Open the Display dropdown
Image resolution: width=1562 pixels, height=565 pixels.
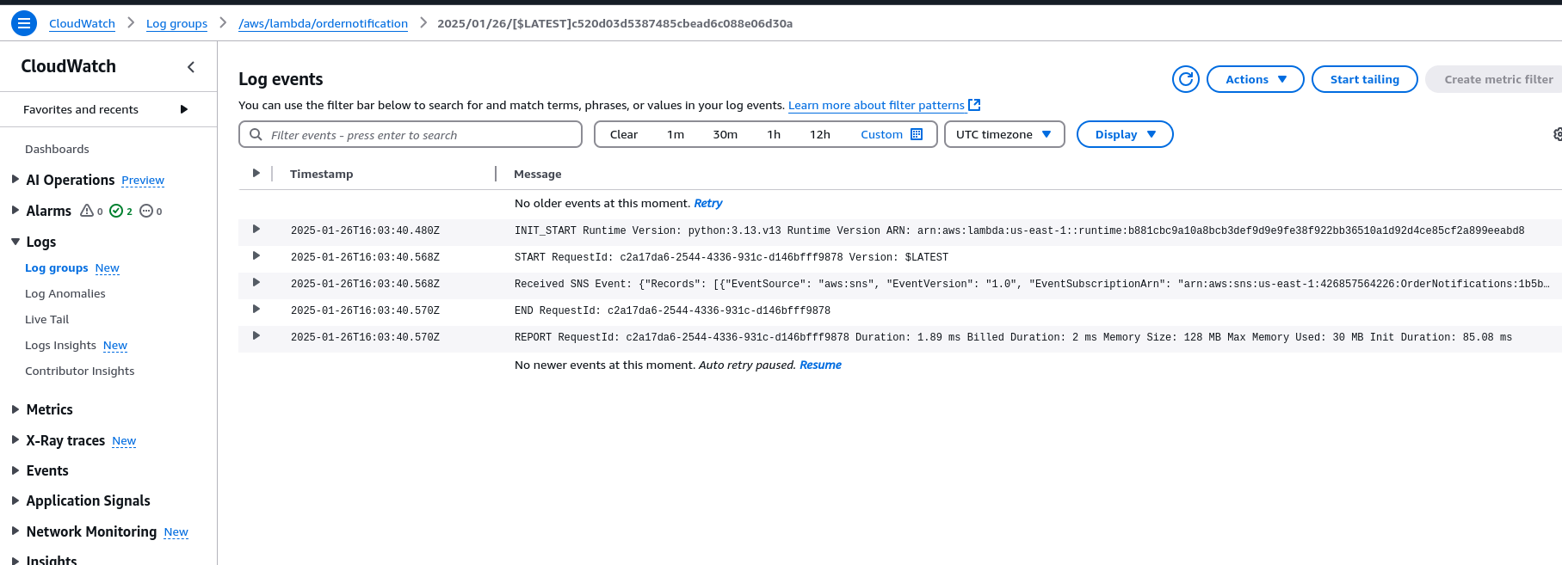[1124, 134]
